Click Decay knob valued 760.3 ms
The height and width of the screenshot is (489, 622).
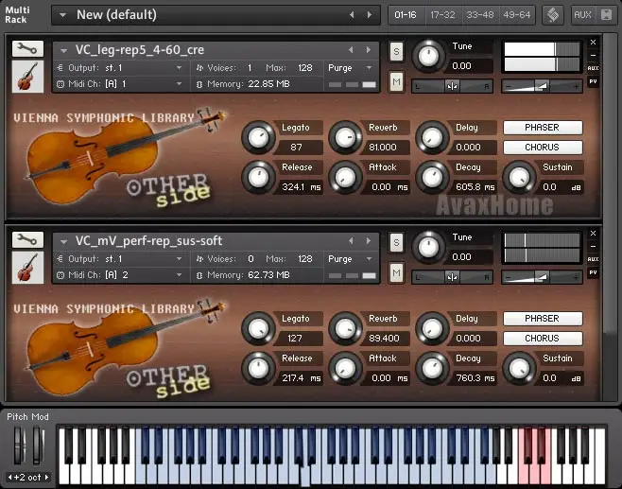tap(432, 368)
